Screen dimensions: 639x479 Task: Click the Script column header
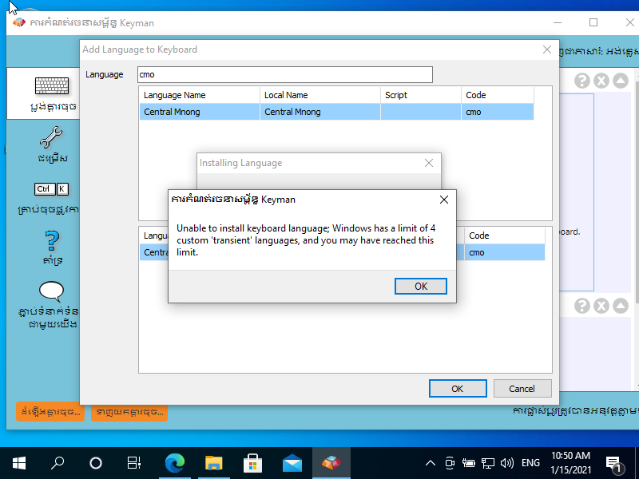(421, 95)
